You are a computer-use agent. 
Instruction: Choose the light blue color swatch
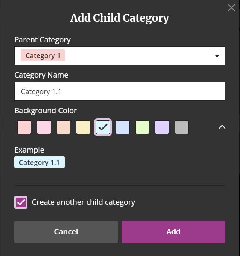coord(123,127)
